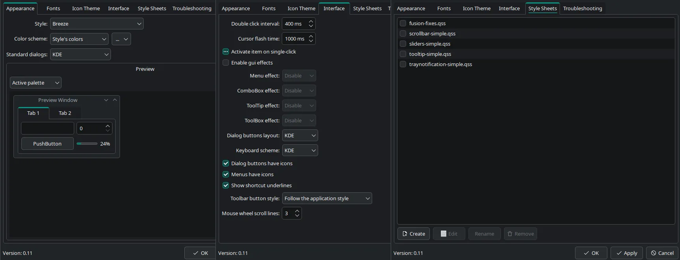
Task: Click the Create stylesheet button
Action: pyautogui.click(x=414, y=234)
